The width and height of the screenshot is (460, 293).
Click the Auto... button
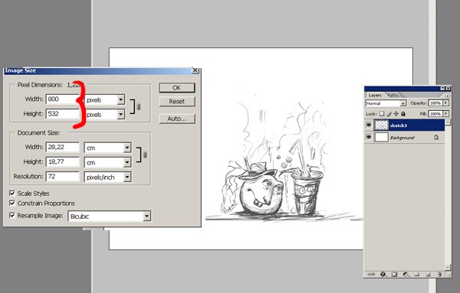pyautogui.click(x=177, y=119)
